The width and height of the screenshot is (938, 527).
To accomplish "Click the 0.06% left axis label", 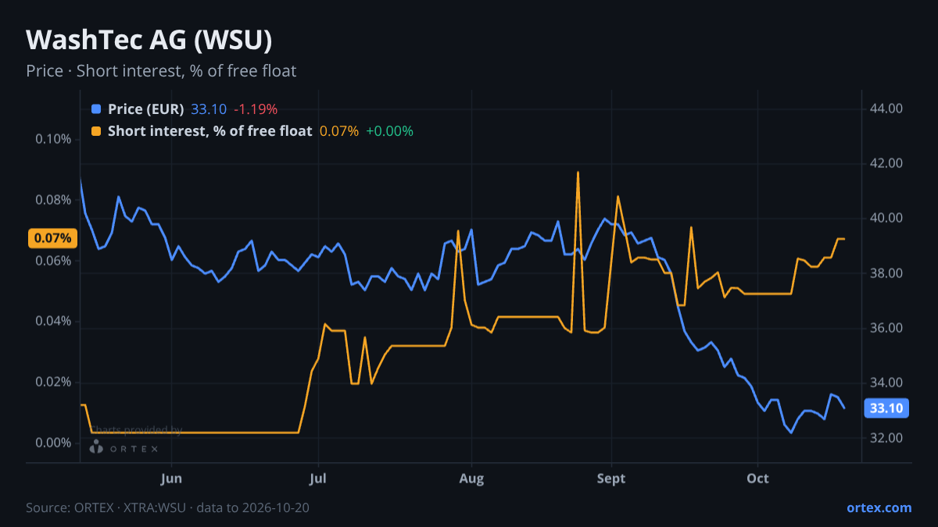I will click(x=54, y=261).
